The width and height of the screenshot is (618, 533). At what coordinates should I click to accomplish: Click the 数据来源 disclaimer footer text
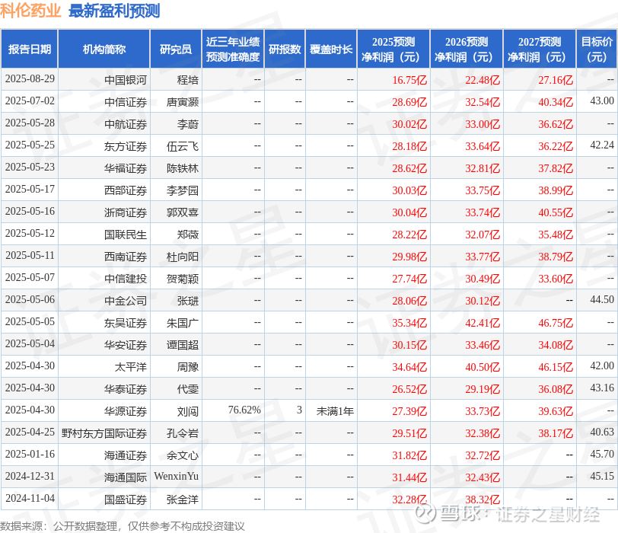click(123, 526)
